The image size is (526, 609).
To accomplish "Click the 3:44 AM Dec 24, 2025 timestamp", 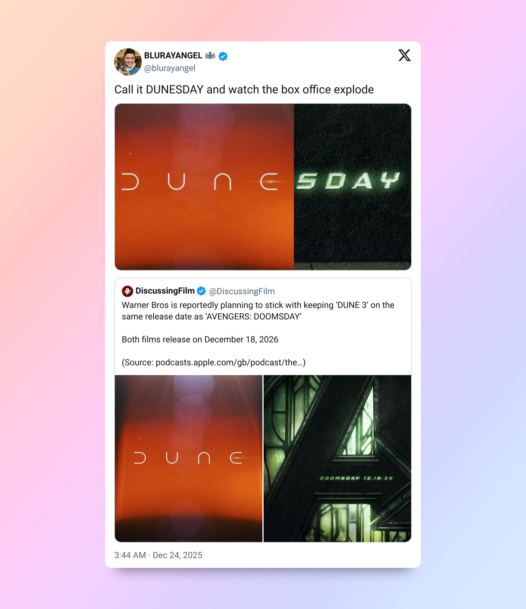I will (x=158, y=555).
